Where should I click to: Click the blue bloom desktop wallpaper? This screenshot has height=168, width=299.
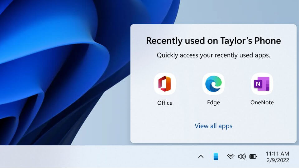(x=57, y=72)
